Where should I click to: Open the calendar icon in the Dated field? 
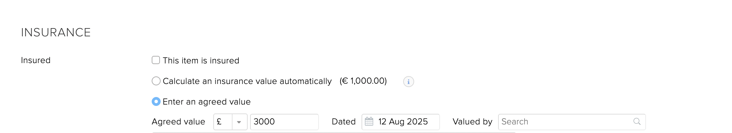(369, 122)
